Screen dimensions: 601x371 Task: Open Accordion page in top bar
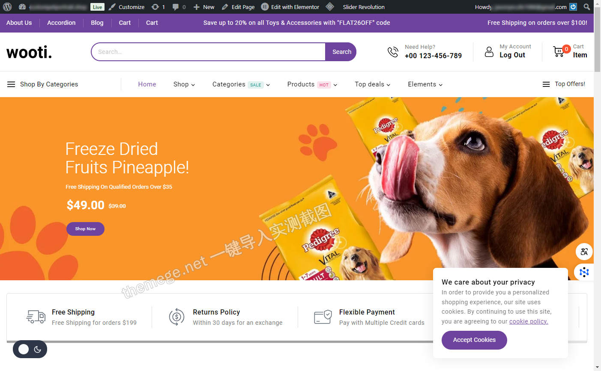click(x=61, y=23)
